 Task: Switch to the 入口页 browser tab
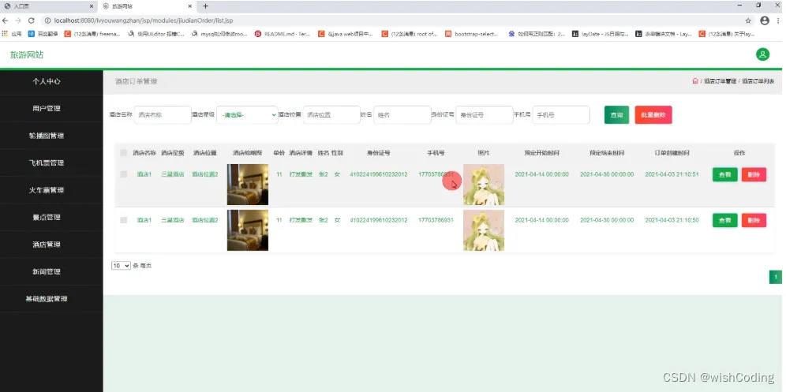(x=48, y=6)
